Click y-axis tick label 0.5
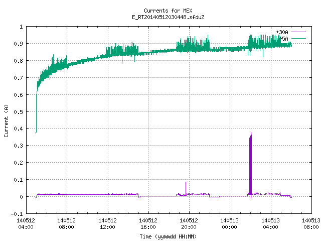321x241 pixels. click(18, 112)
